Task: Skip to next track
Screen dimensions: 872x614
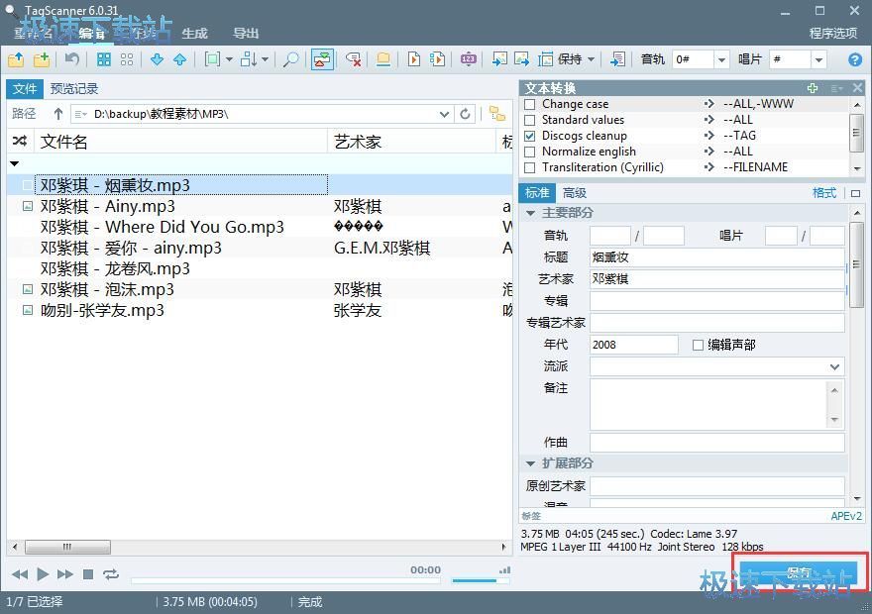Action: (65, 574)
